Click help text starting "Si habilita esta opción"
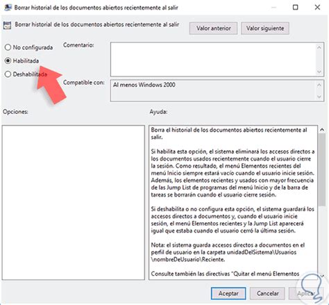Image resolution: width=329 pixels, height=305 pixels. pos(233,173)
